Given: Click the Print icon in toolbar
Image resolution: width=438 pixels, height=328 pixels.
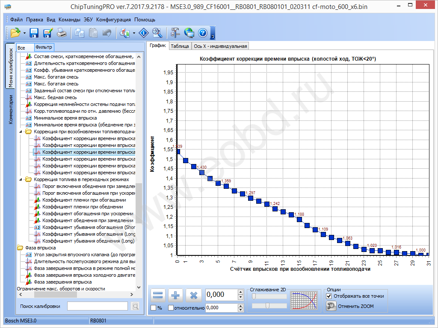Looking at the screenshot, I should (x=62, y=32).
